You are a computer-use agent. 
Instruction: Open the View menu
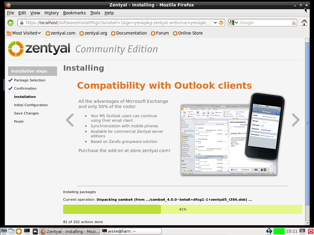(x=35, y=13)
